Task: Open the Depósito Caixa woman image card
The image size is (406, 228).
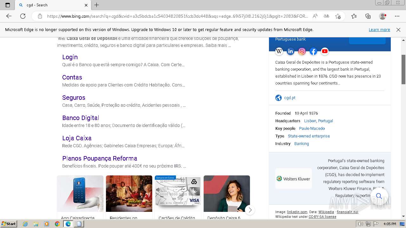Action: point(227,193)
